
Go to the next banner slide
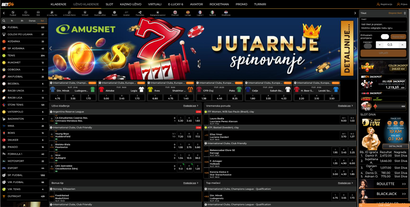[x=355, y=48]
